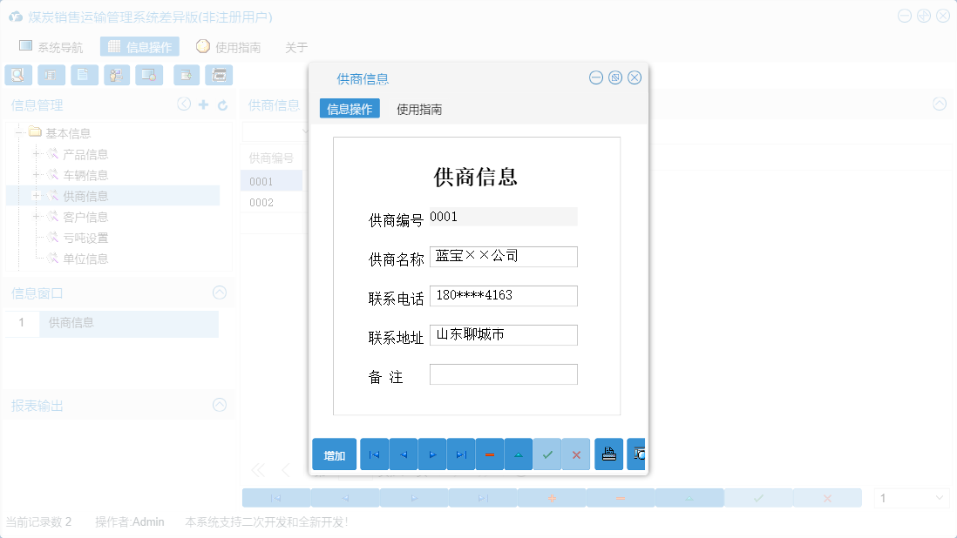Open the report table icon on the toolbar
This screenshot has height=538, width=957.
pyautogui.click(x=51, y=75)
